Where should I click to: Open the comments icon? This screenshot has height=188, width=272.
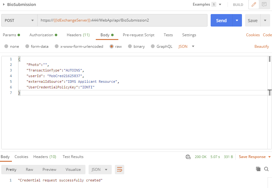[x=264, y=4]
